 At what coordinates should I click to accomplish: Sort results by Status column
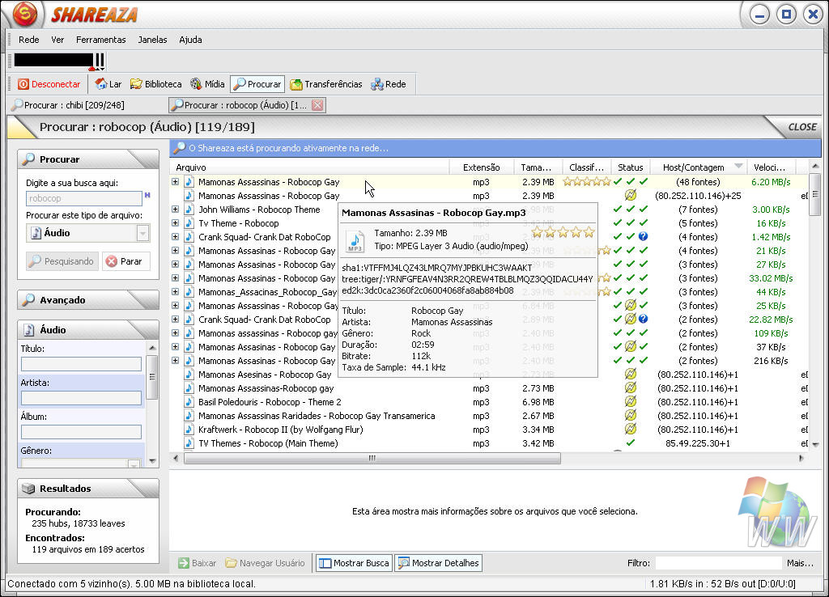[x=630, y=167]
